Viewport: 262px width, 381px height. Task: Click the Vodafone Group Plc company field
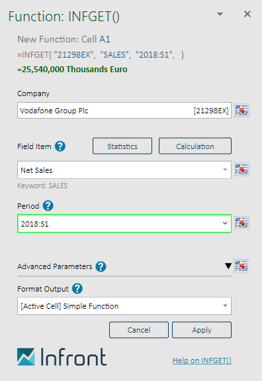pos(124,111)
